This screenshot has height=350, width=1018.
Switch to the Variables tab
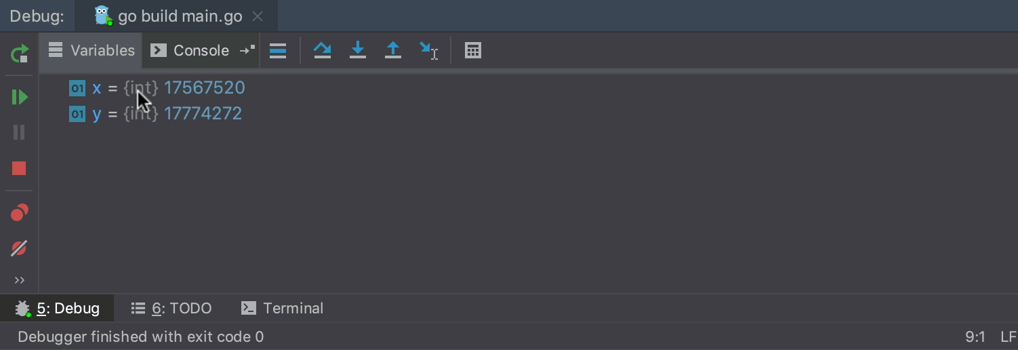pyautogui.click(x=91, y=51)
